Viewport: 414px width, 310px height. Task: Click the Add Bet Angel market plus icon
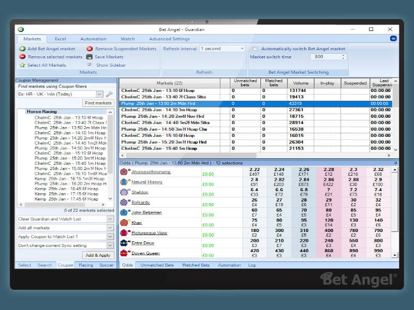coord(22,49)
